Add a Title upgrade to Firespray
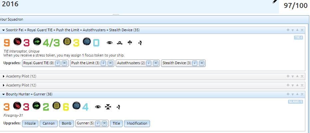The width and height of the screenshot is (310, 133). [x=116, y=123]
